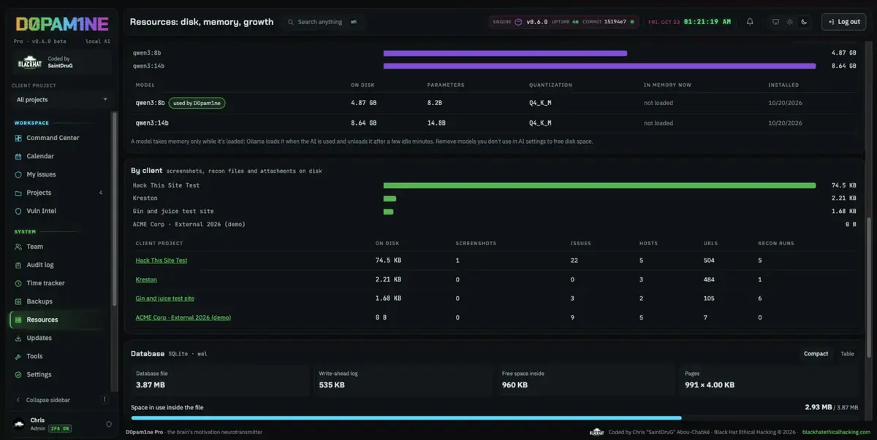Click the Blackhat logo in the sidebar
Screen dimensions: 877x440
coord(30,63)
